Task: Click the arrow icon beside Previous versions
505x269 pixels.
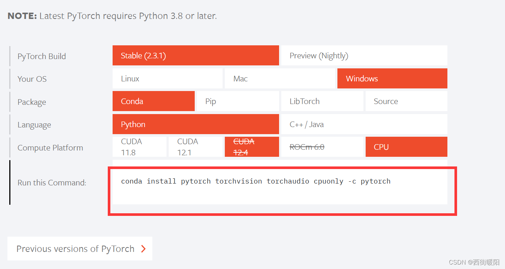Action: (143, 249)
